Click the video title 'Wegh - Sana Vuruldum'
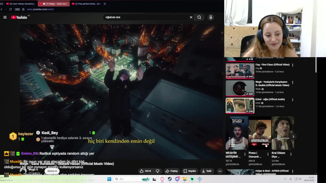Image resolution: width=326 pixels, height=183 pixels. point(67,164)
